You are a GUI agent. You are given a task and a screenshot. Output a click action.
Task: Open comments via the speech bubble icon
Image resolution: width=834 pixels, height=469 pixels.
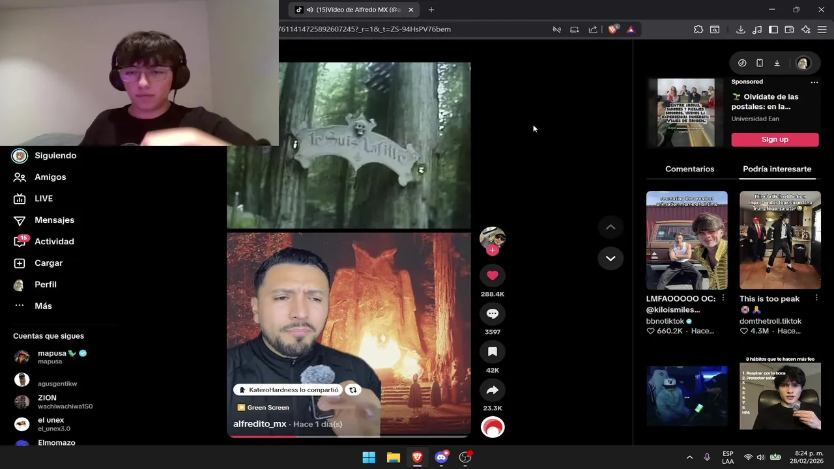(493, 314)
